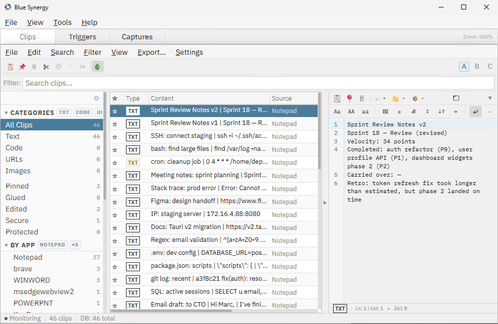Delete the clip with the trash icon above the editor
The width and height of the screenshot is (498, 324).
coord(362,99)
